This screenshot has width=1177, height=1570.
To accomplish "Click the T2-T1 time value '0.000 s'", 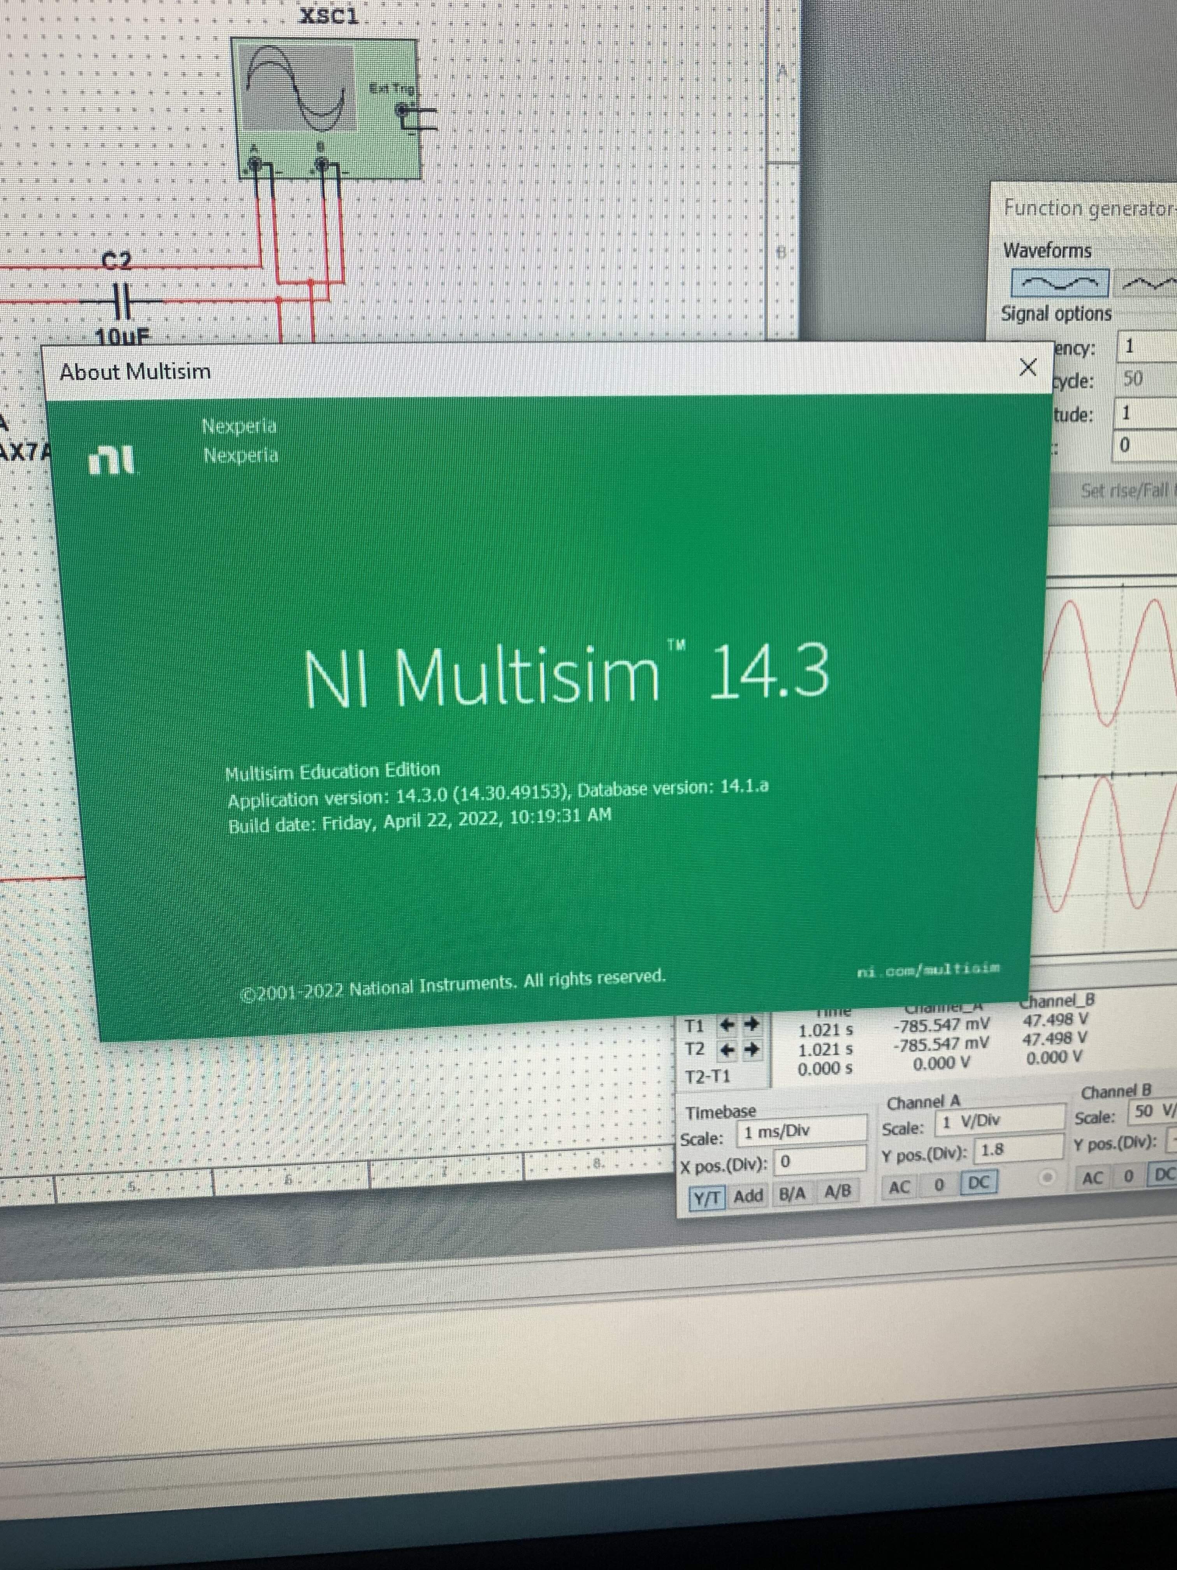I will [825, 1070].
